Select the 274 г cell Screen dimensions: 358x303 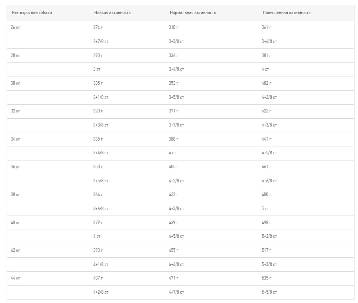(x=98, y=27)
